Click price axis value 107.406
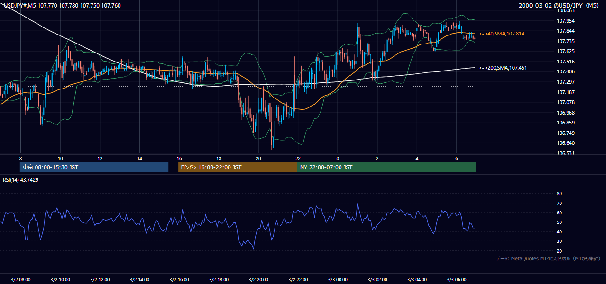 point(566,71)
